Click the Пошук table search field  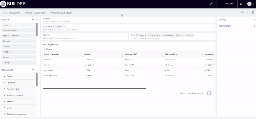click(59, 49)
